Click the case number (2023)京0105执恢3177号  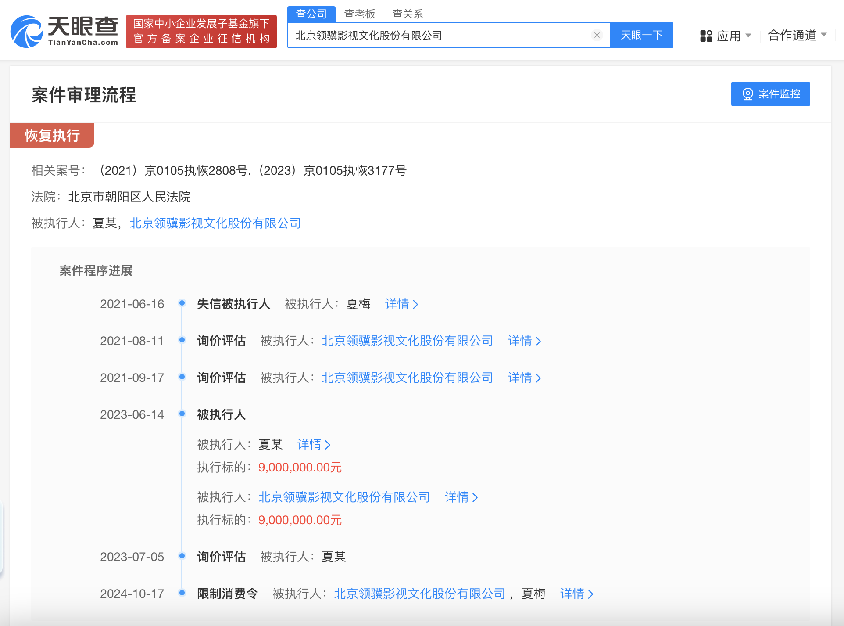coord(332,170)
